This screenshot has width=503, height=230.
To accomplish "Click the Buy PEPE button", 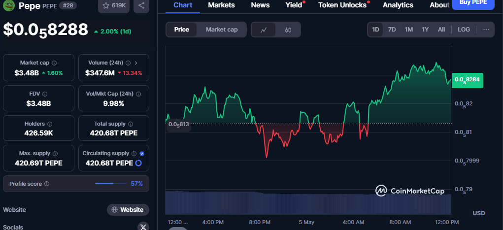I will (473, 3).
